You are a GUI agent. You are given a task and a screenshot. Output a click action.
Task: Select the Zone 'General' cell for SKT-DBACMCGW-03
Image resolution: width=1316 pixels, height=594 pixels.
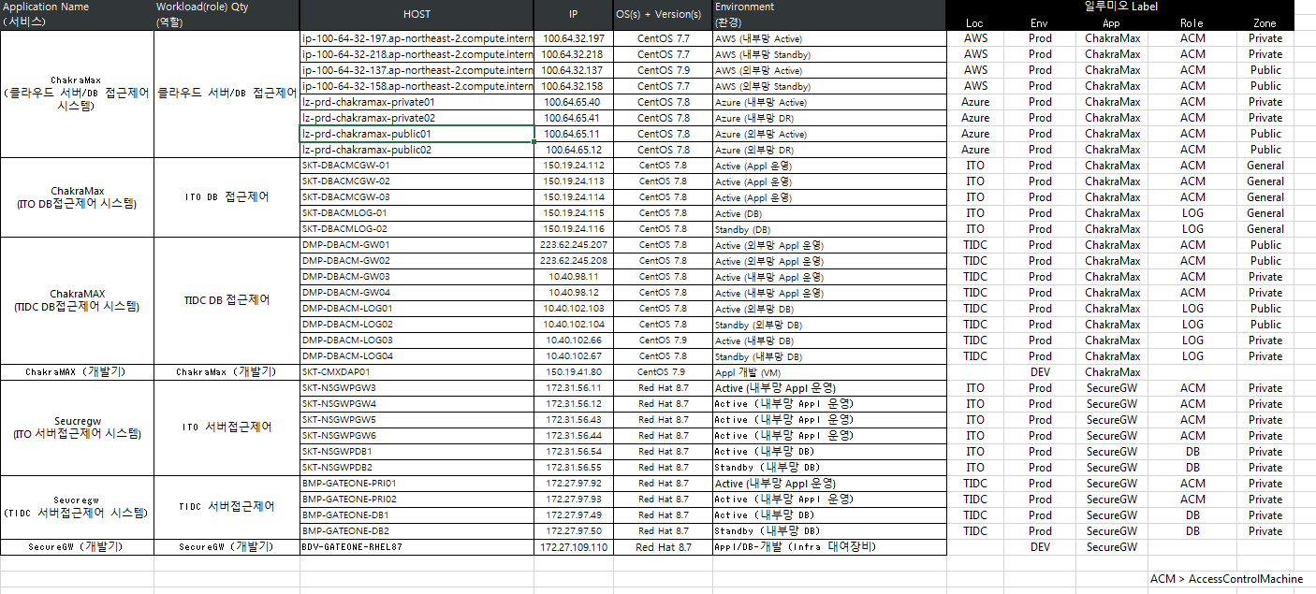pyautogui.click(x=1265, y=197)
